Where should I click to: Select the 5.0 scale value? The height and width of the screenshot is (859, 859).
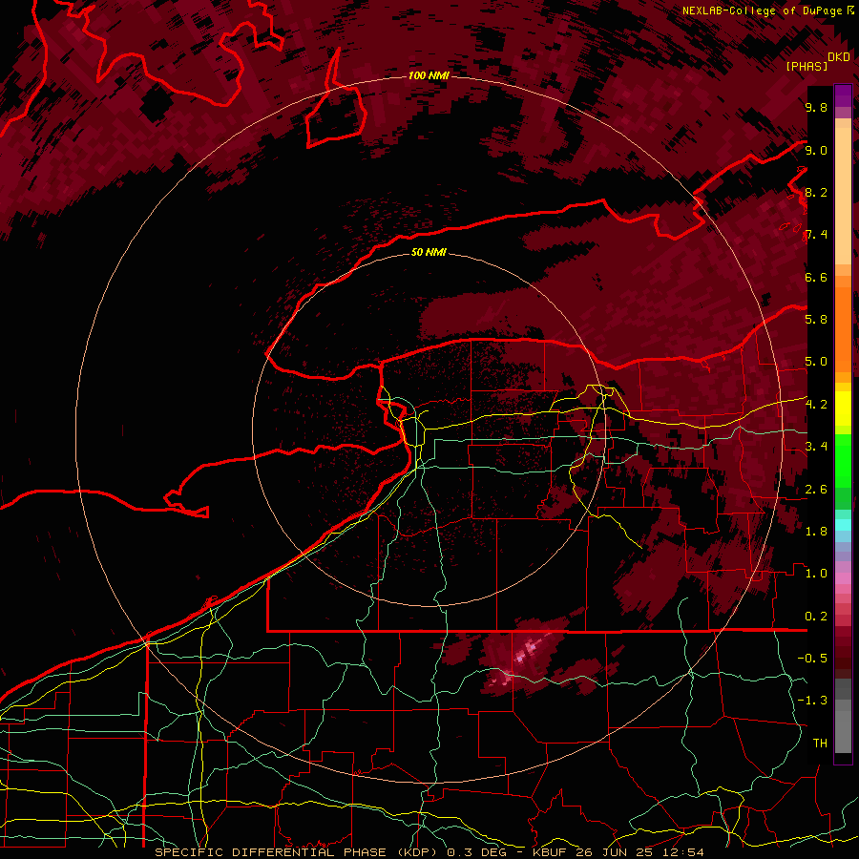(x=816, y=362)
